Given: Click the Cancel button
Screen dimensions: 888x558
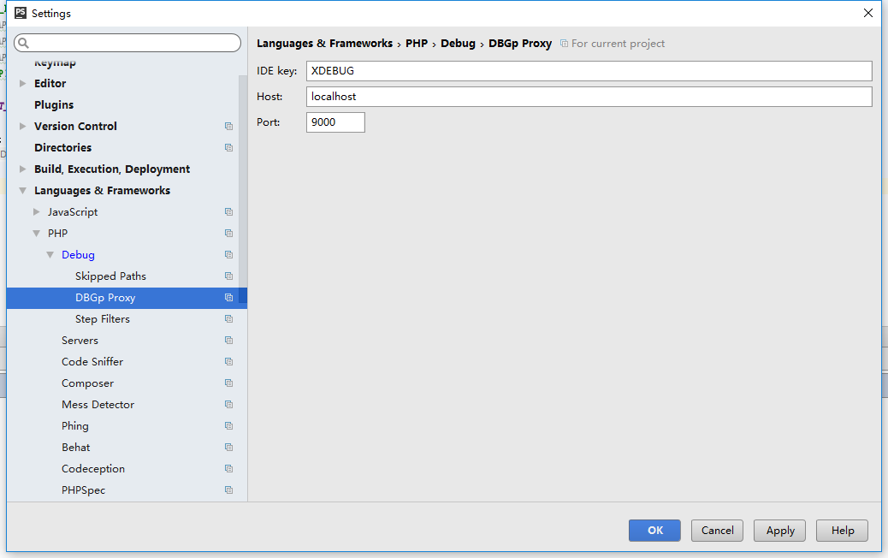Looking at the screenshot, I should (x=717, y=531).
